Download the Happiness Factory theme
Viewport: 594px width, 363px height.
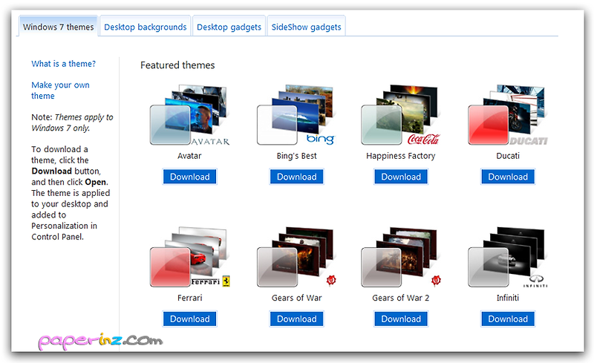401,177
